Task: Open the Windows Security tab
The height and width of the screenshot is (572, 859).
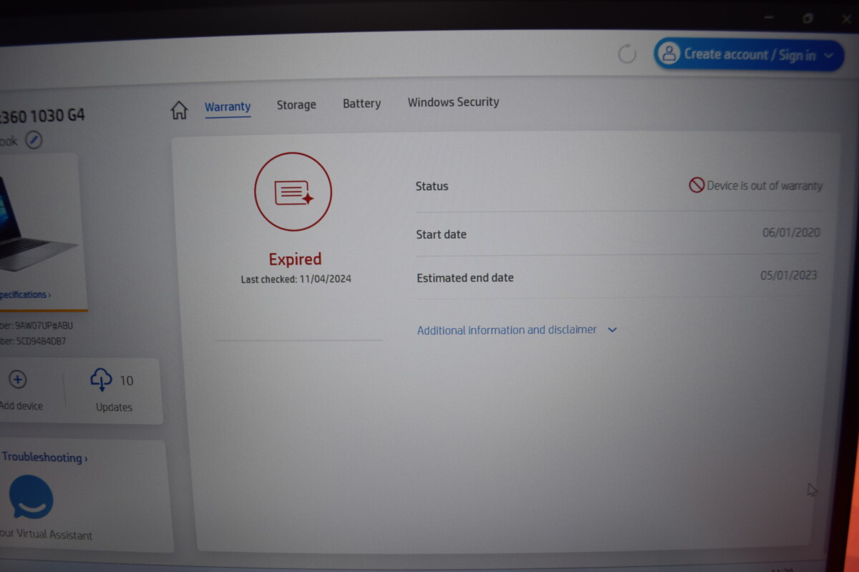Action: pos(453,102)
